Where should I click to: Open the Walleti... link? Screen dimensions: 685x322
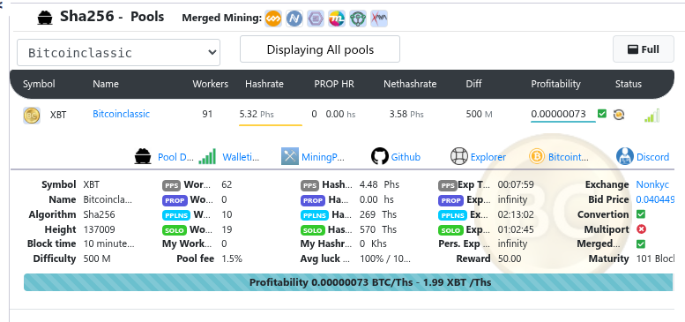pos(241,157)
